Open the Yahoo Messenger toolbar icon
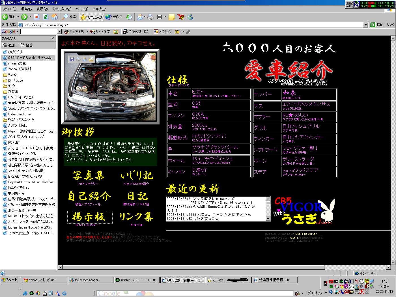Image resolution: width=396 pixels, height=297 pixels. [181, 17]
